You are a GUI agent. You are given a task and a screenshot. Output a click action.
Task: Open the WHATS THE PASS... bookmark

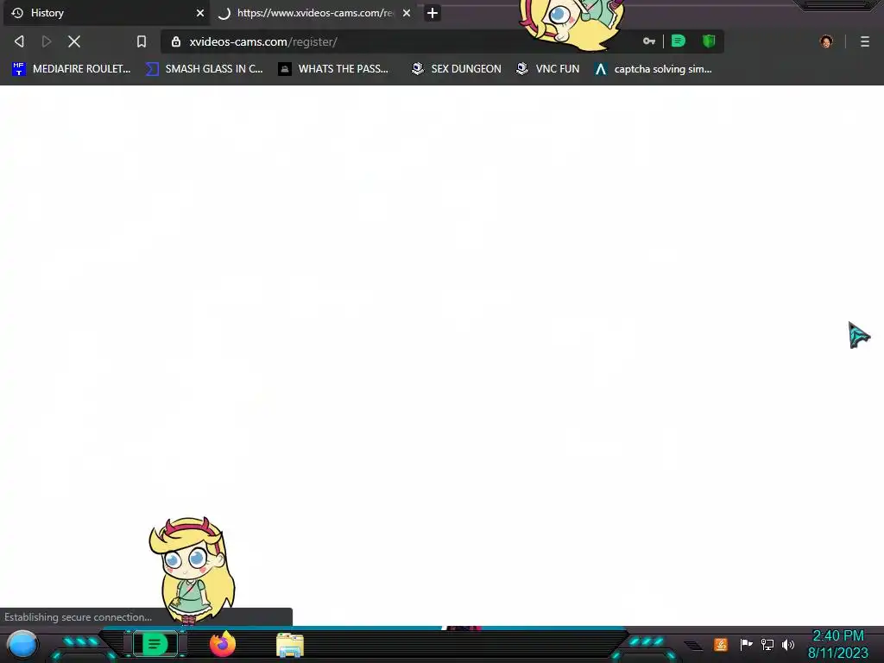[333, 69]
